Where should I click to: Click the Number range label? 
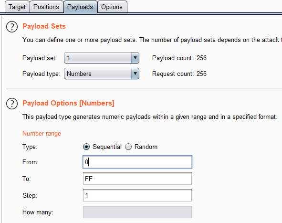coord(42,134)
